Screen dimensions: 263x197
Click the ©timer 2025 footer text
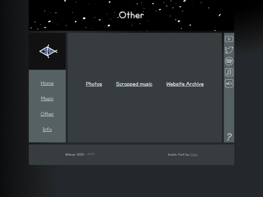75,155
